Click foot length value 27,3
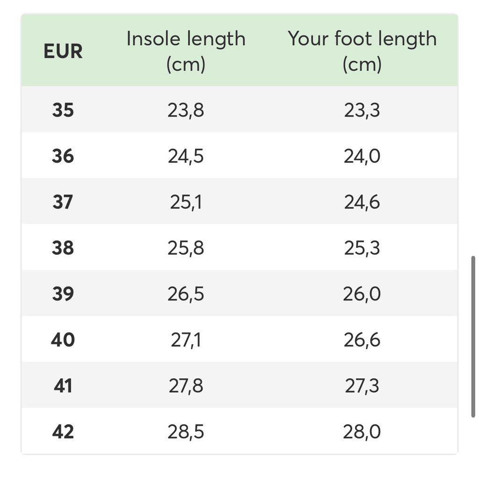This screenshot has width=479, height=479. [x=362, y=386]
